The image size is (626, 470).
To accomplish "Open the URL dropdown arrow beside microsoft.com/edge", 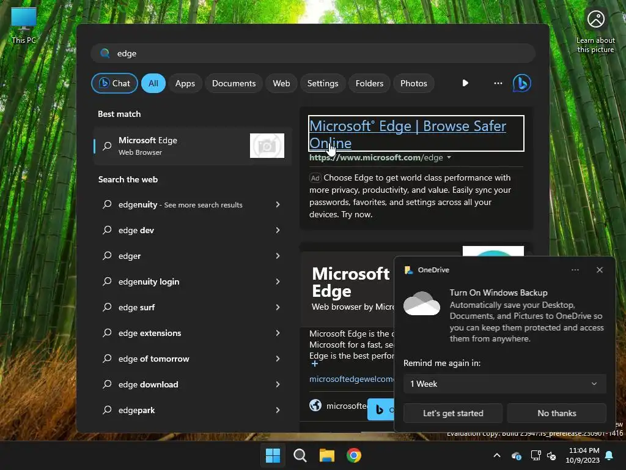I will pos(449,157).
